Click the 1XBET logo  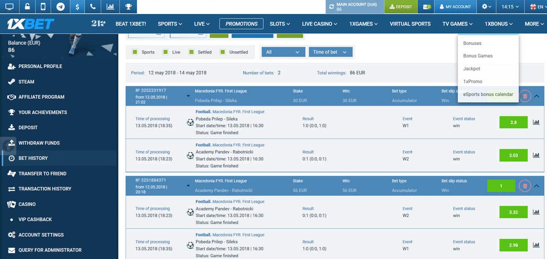[x=30, y=24]
